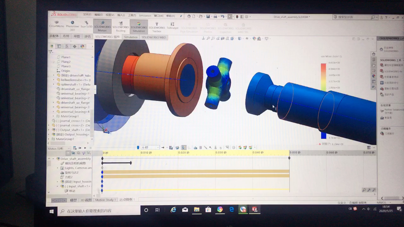Expand the Output_shaft<1> tree node
404x227 pixels.
(49, 130)
